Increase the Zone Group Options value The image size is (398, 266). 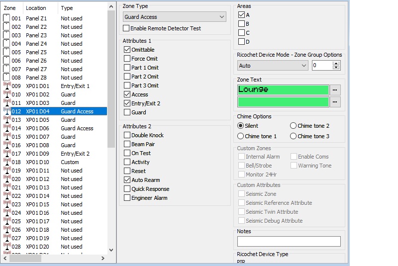click(336, 63)
